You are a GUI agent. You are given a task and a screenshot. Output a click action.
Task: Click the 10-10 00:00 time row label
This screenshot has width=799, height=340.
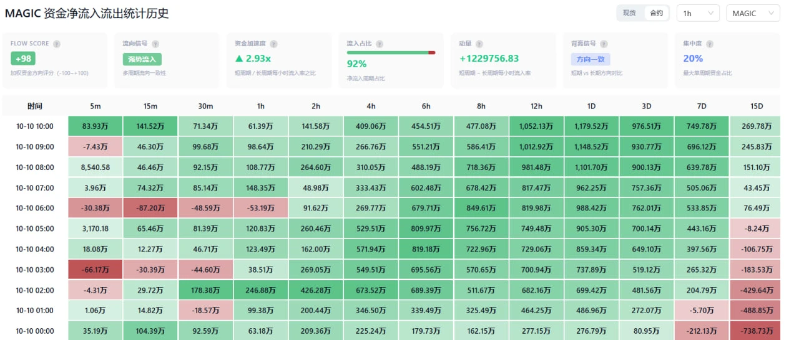35,331
